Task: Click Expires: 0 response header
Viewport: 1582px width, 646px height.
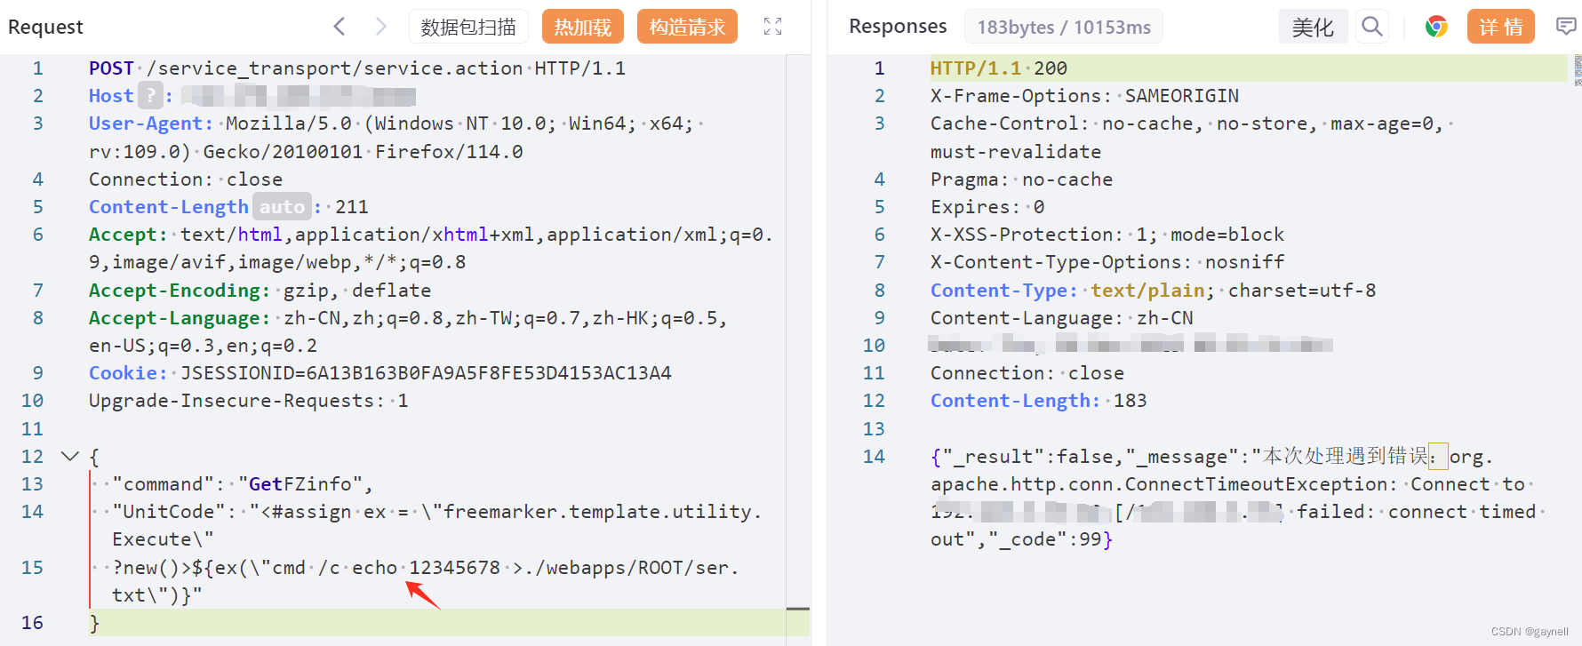Action: [987, 206]
